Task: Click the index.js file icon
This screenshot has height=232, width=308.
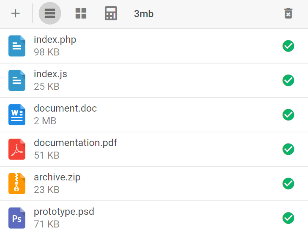Action: pyautogui.click(x=17, y=80)
